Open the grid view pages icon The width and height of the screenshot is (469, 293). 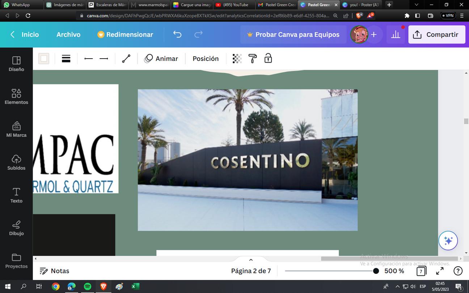coord(421,271)
